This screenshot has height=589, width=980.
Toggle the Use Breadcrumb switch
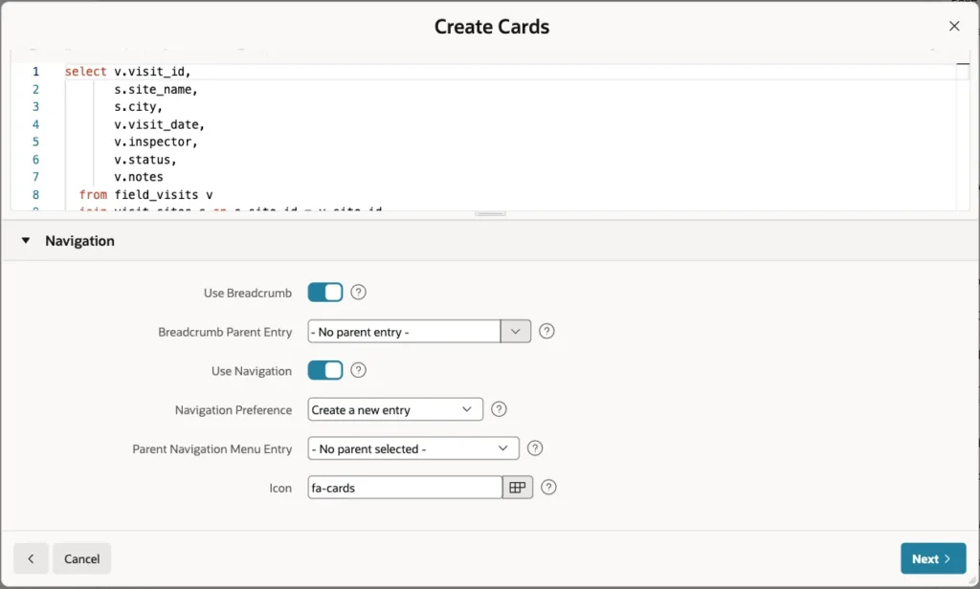pyautogui.click(x=325, y=293)
